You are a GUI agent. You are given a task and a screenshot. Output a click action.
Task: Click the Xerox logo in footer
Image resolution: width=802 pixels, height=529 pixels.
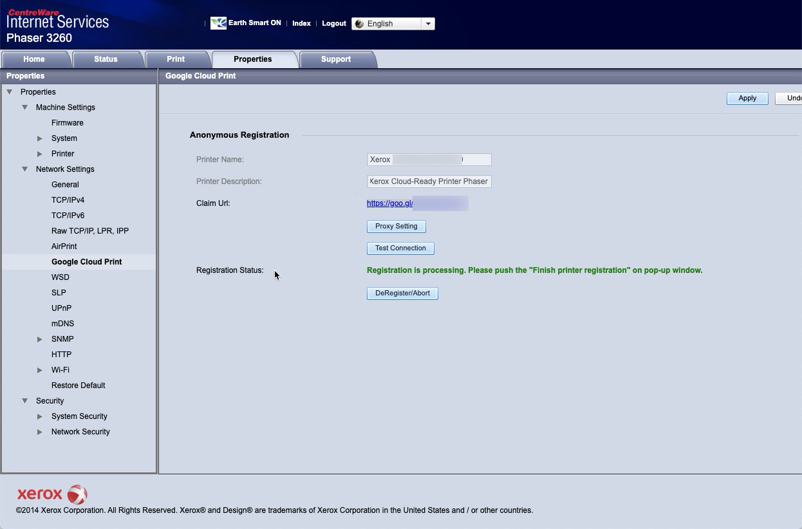point(52,494)
